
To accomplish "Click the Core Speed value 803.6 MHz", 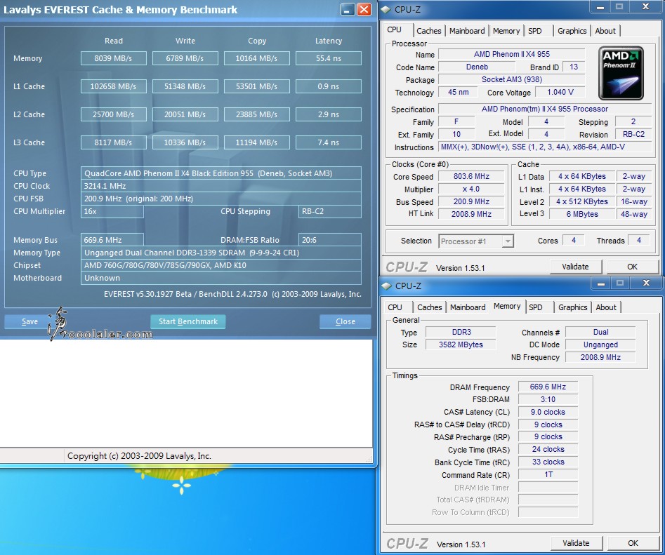I will coord(471,176).
